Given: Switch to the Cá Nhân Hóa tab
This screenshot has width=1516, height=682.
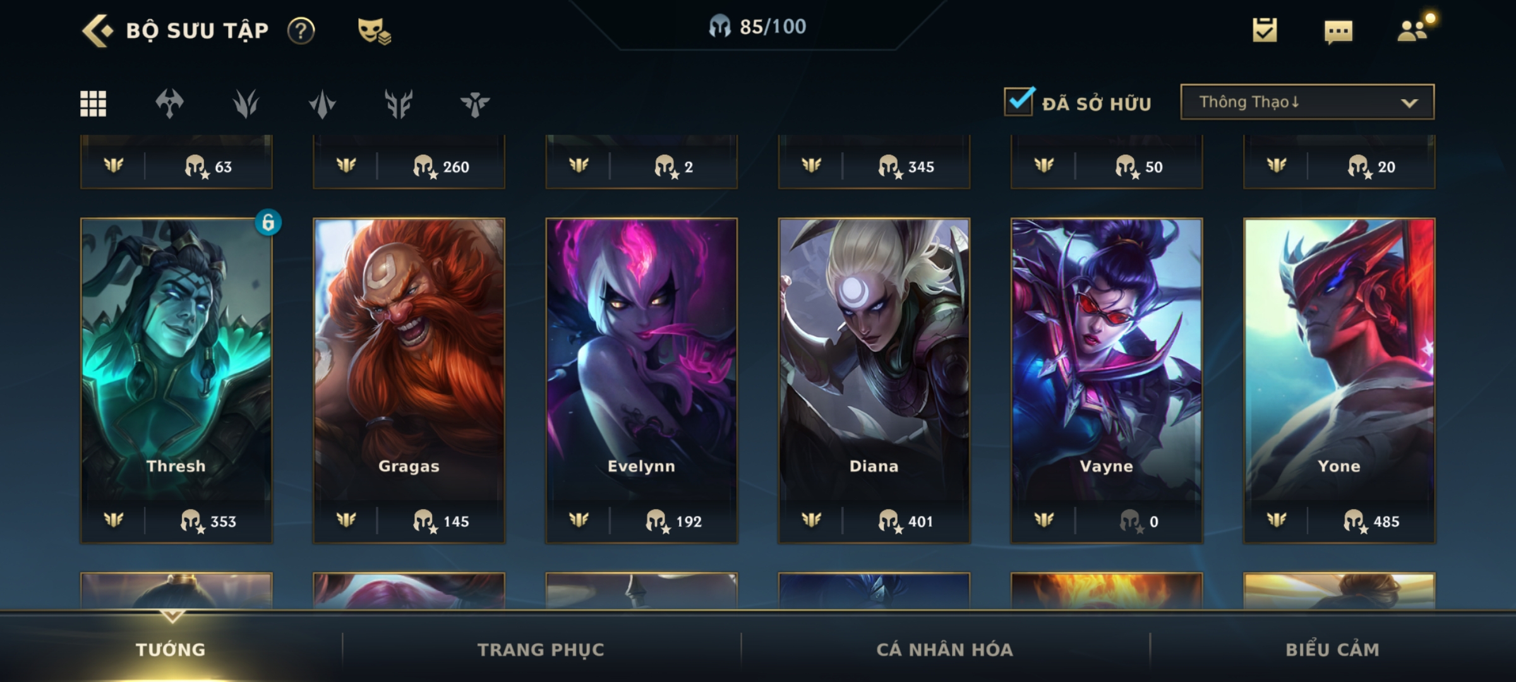Looking at the screenshot, I should pyautogui.click(x=944, y=649).
